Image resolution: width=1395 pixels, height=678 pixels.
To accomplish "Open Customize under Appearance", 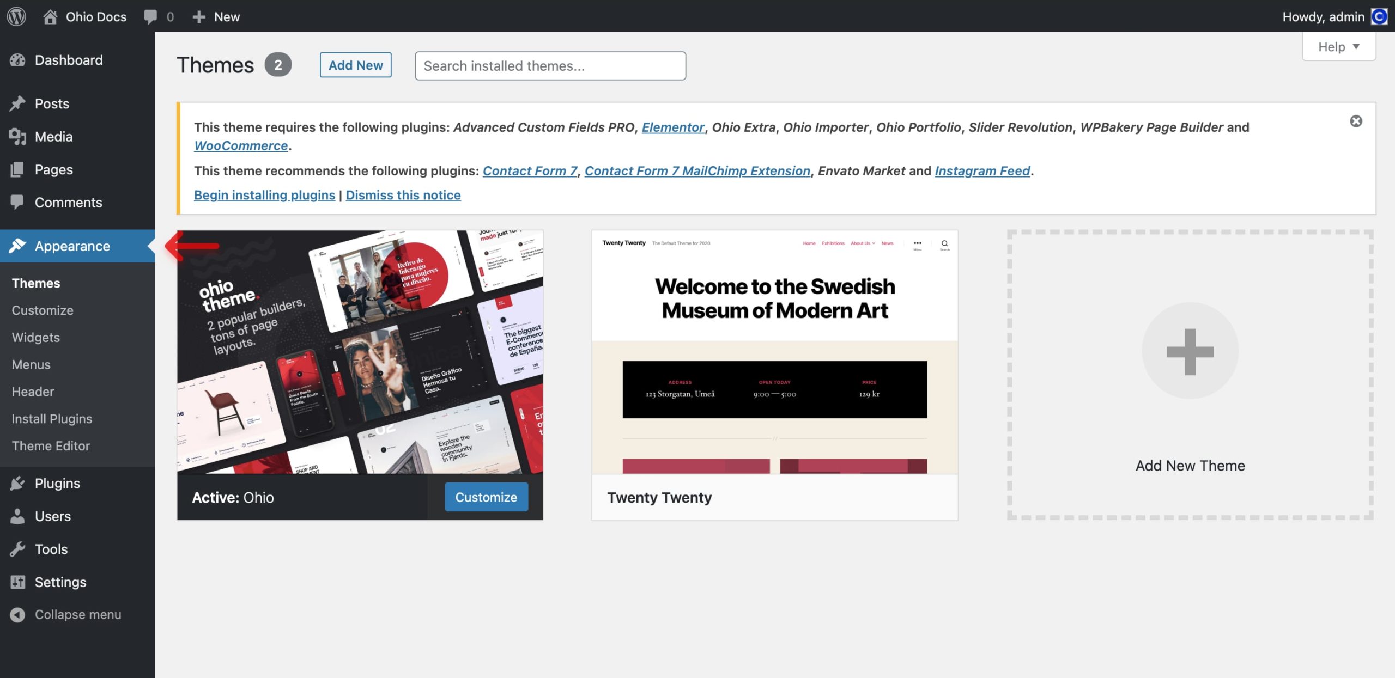I will (x=43, y=310).
